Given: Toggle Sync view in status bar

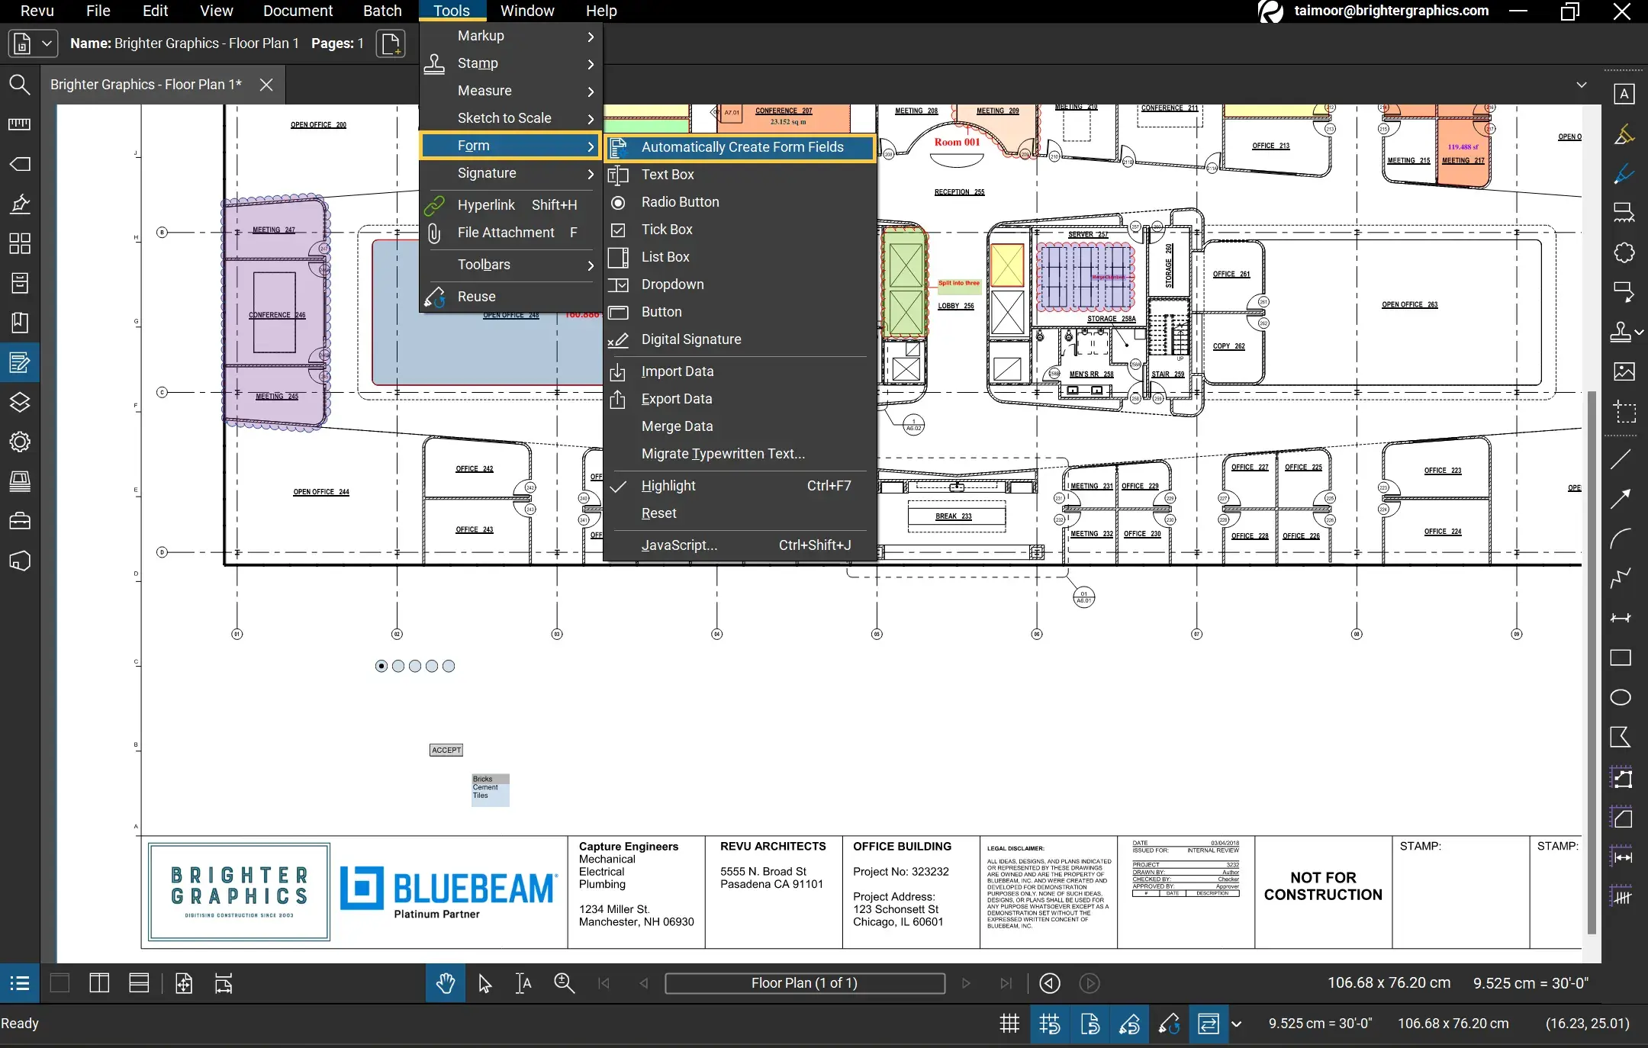Looking at the screenshot, I should [1209, 1024].
